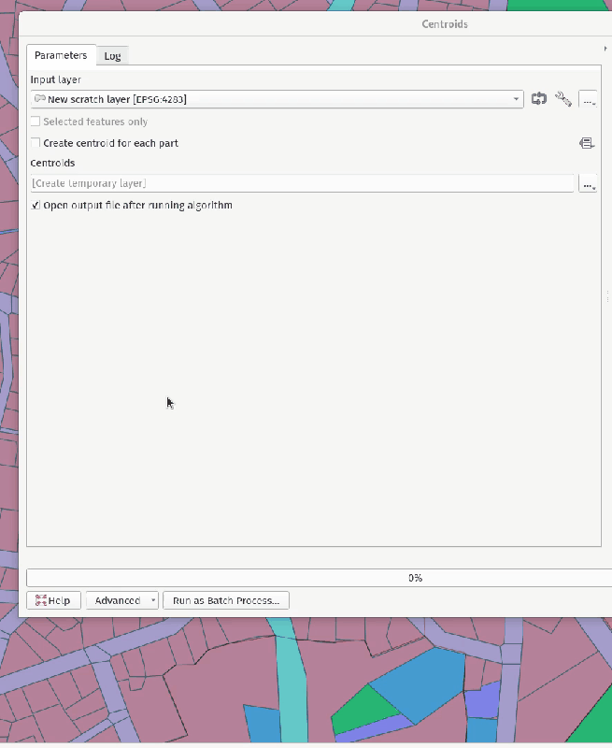This screenshot has width=612, height=748.
Task: Click the 0% progress bar
Action: 313,578
